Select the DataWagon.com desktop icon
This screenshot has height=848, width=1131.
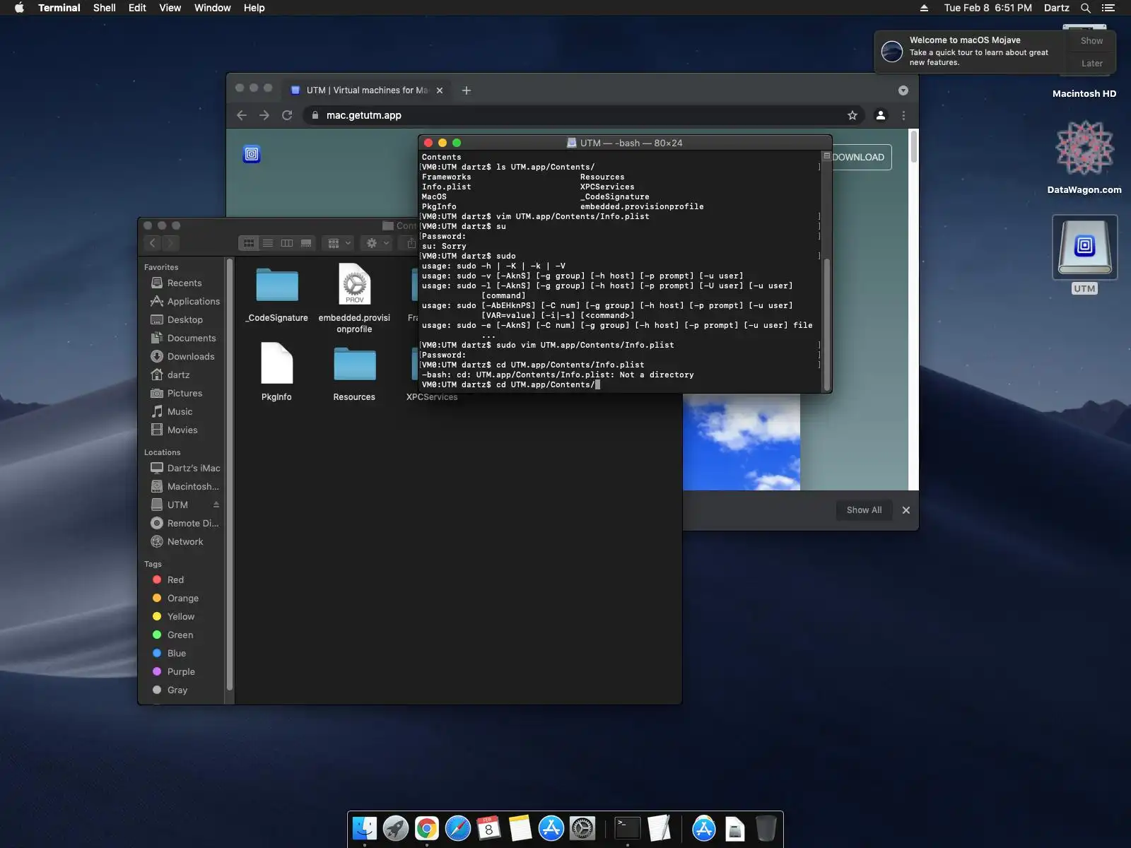click(x=1085, y=148)
